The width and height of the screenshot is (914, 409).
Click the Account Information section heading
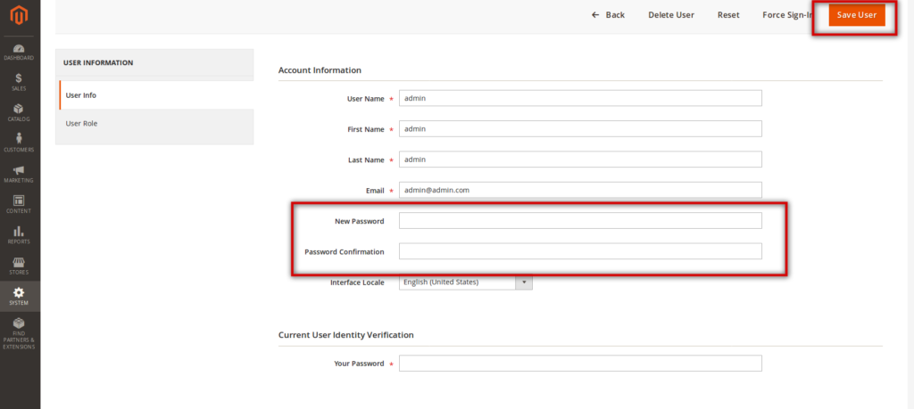[x=320, y=70]
